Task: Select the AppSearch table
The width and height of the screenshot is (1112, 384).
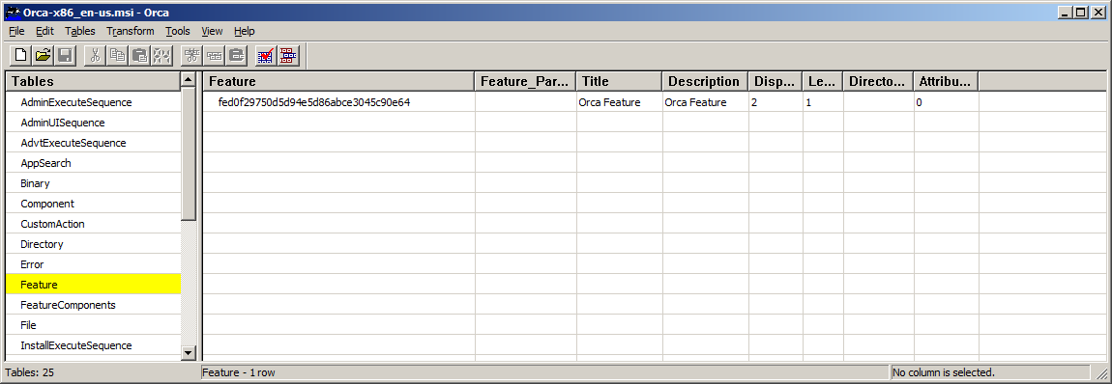Action: tap(93, 163)
